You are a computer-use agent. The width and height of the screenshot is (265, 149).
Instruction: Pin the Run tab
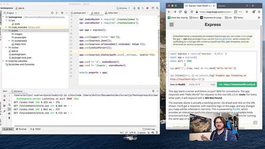[5, 111]
